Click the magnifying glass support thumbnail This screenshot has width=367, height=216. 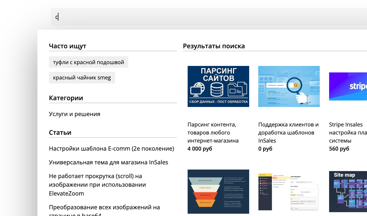(x=289, y=86)
